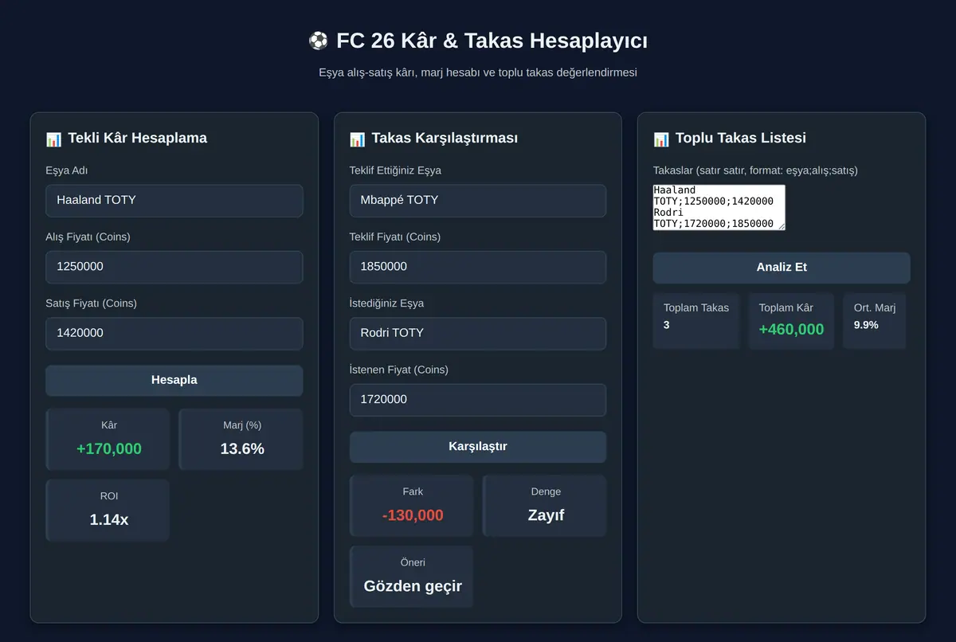956x642 pixels.
Task: Click the İstenen Fiyat (Coins) label
Action: click(399, 370)
